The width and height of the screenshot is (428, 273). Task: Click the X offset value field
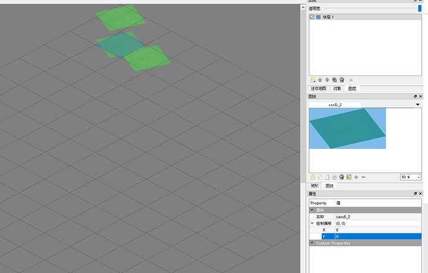tap(378, 230)
